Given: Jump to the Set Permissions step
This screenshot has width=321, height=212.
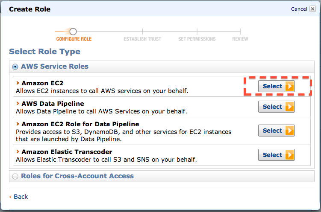Looking at the screenshot, I should click(197, 39).
